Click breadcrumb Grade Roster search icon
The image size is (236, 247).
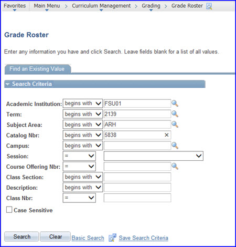pos(209,6)
